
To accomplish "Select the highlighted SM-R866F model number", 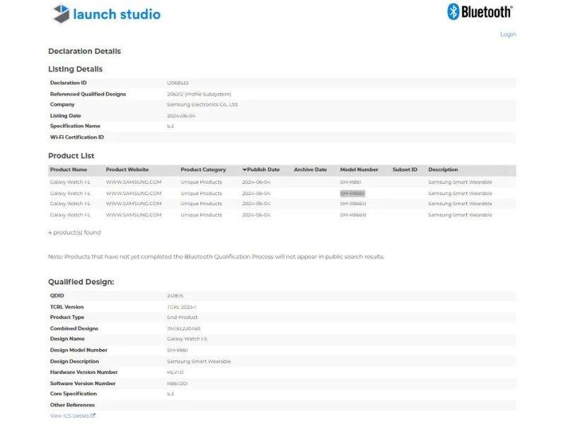I will 352,194.
